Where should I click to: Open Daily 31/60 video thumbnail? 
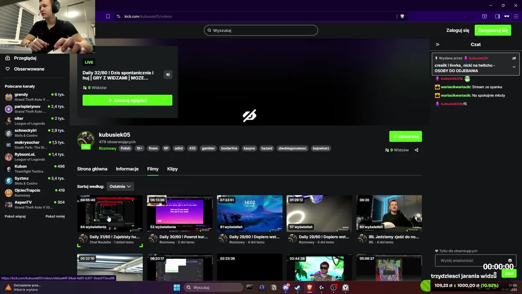point(110,214)
